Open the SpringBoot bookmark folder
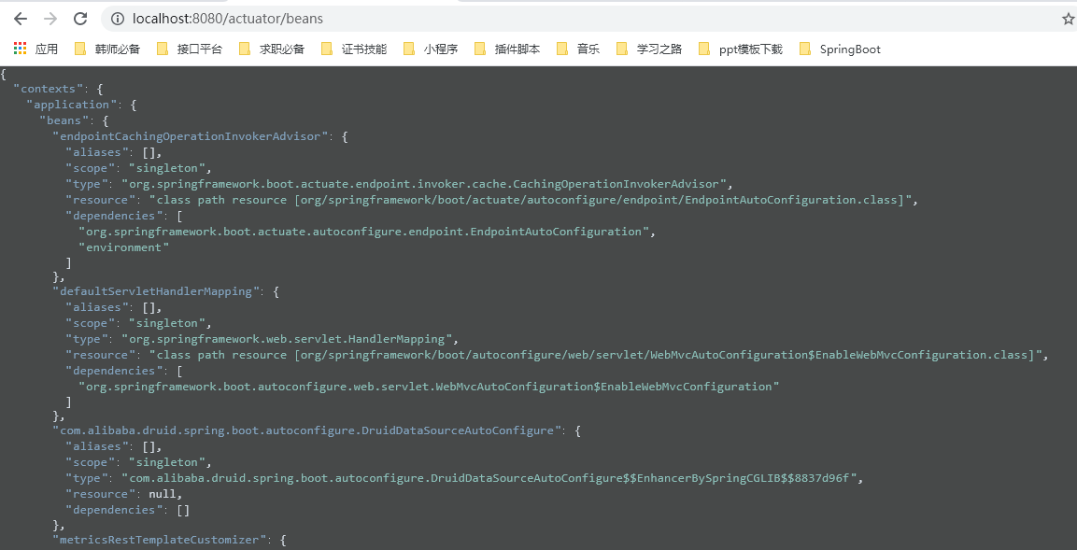The height and width of the screenshot is (550, 1077). pos(840,49)
